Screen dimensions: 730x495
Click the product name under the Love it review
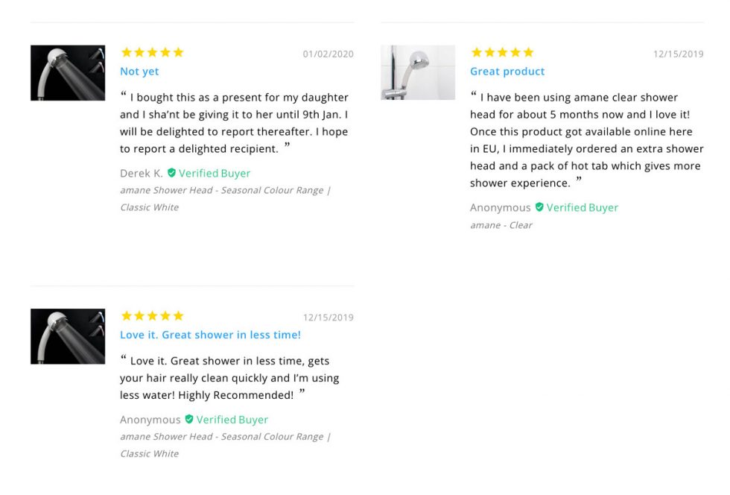click(x=225, y=437)
